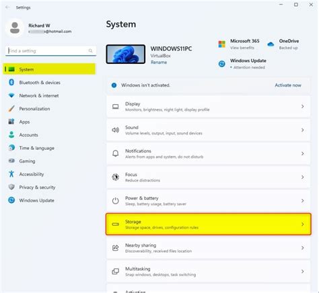The image size is (319, 293).
Task: Open Personalization settings
Action: pyautogui.click(x=49, y=109)
